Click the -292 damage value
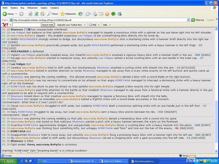Viewport: 219px width, 164px height. (x=5, y=42)
